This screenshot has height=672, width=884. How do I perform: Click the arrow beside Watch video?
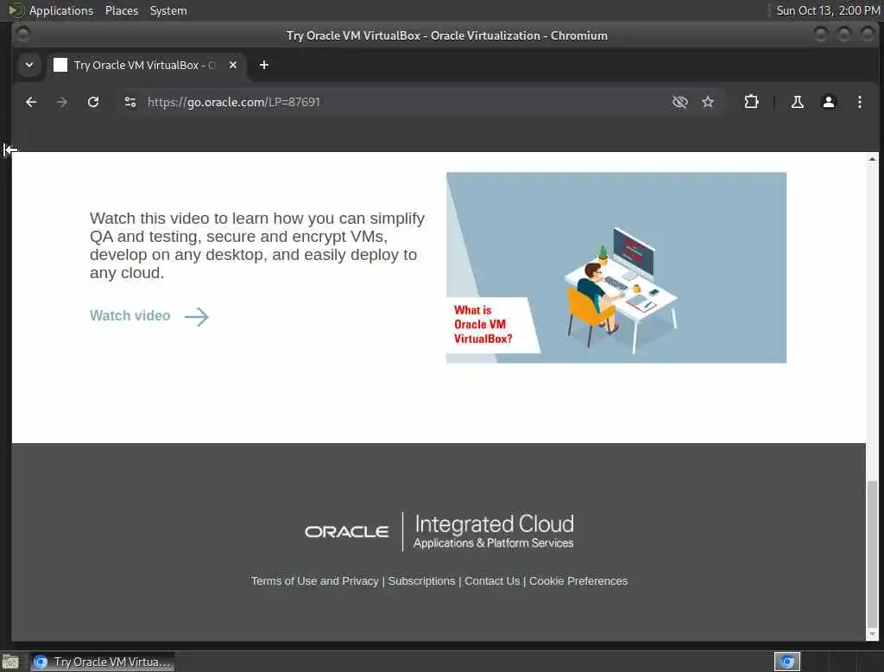point(197,316)
